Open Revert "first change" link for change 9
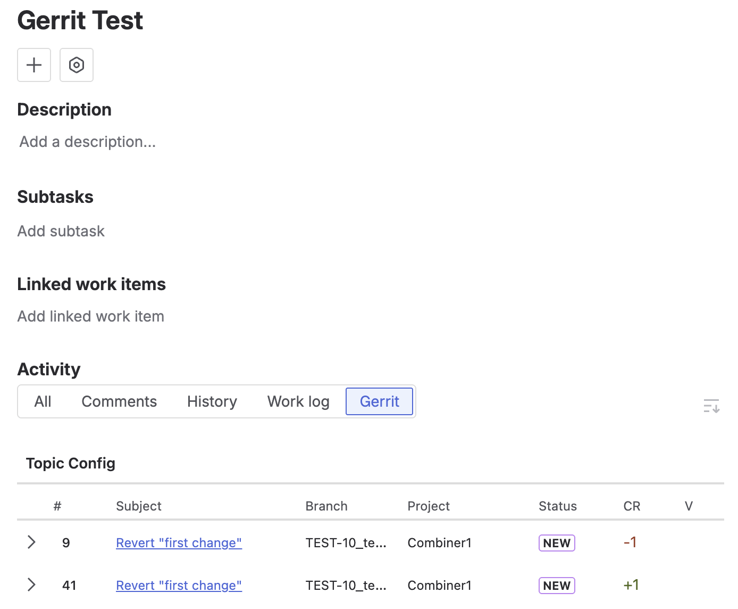This screenshot has width=738, height=609. point(179,543)
